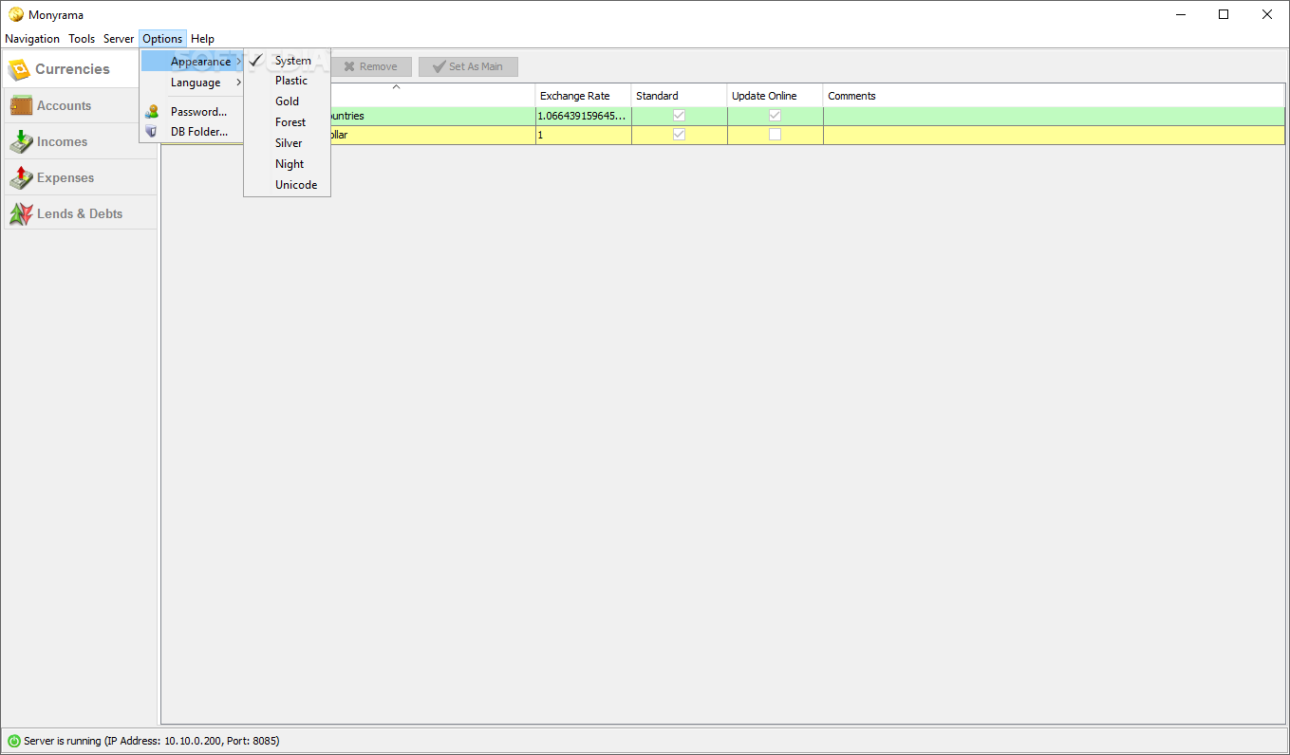1290x755 pixels.
Task: Choose the Forest theme
Action: (x=287, y=122)
